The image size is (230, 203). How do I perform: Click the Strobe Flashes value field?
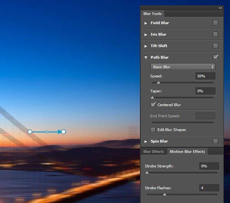(209, 188)
